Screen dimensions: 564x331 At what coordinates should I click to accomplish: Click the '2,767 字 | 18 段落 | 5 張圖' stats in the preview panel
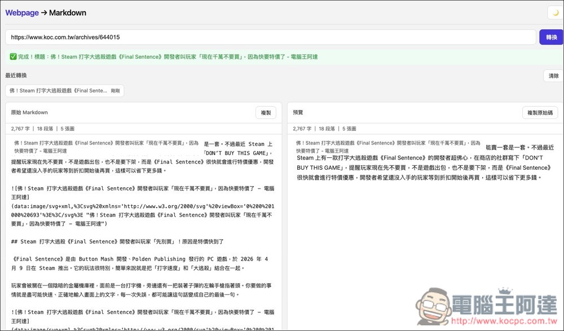point(324,129)
